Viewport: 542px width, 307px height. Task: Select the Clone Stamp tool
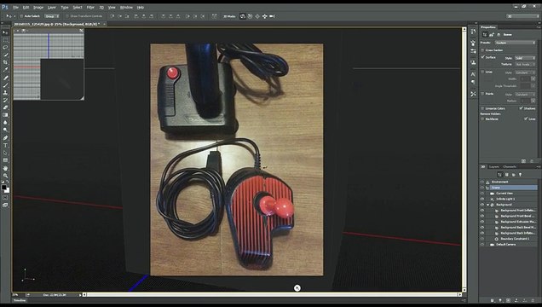(5, 93)
